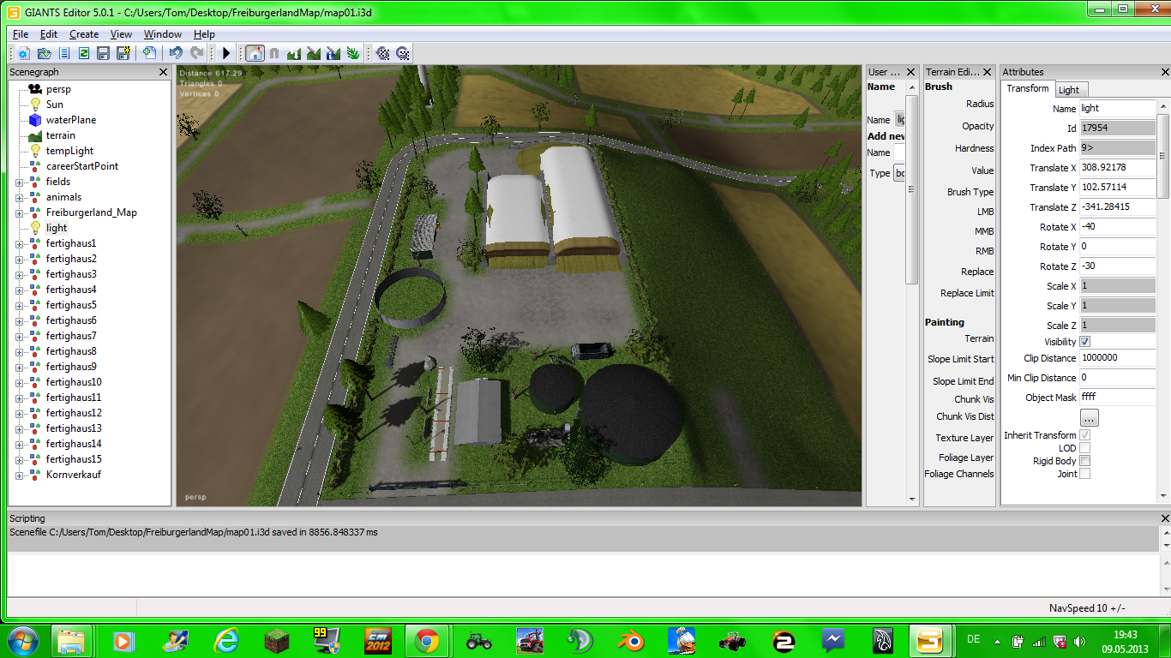Screen dimensions: 1171x658
Task: Select the terrain foliage paint icon
Action: [353, 53]
